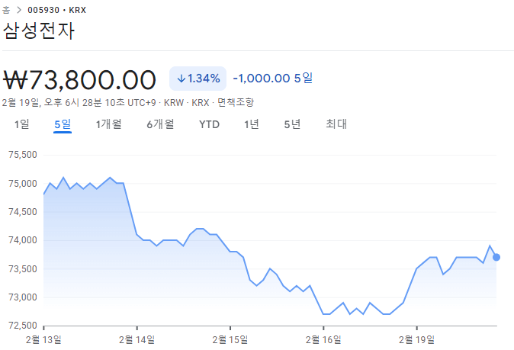Viewport: 514px width, 350px height.
Task: Click the 73,000 y-axis label
Action: coord(23,297)
